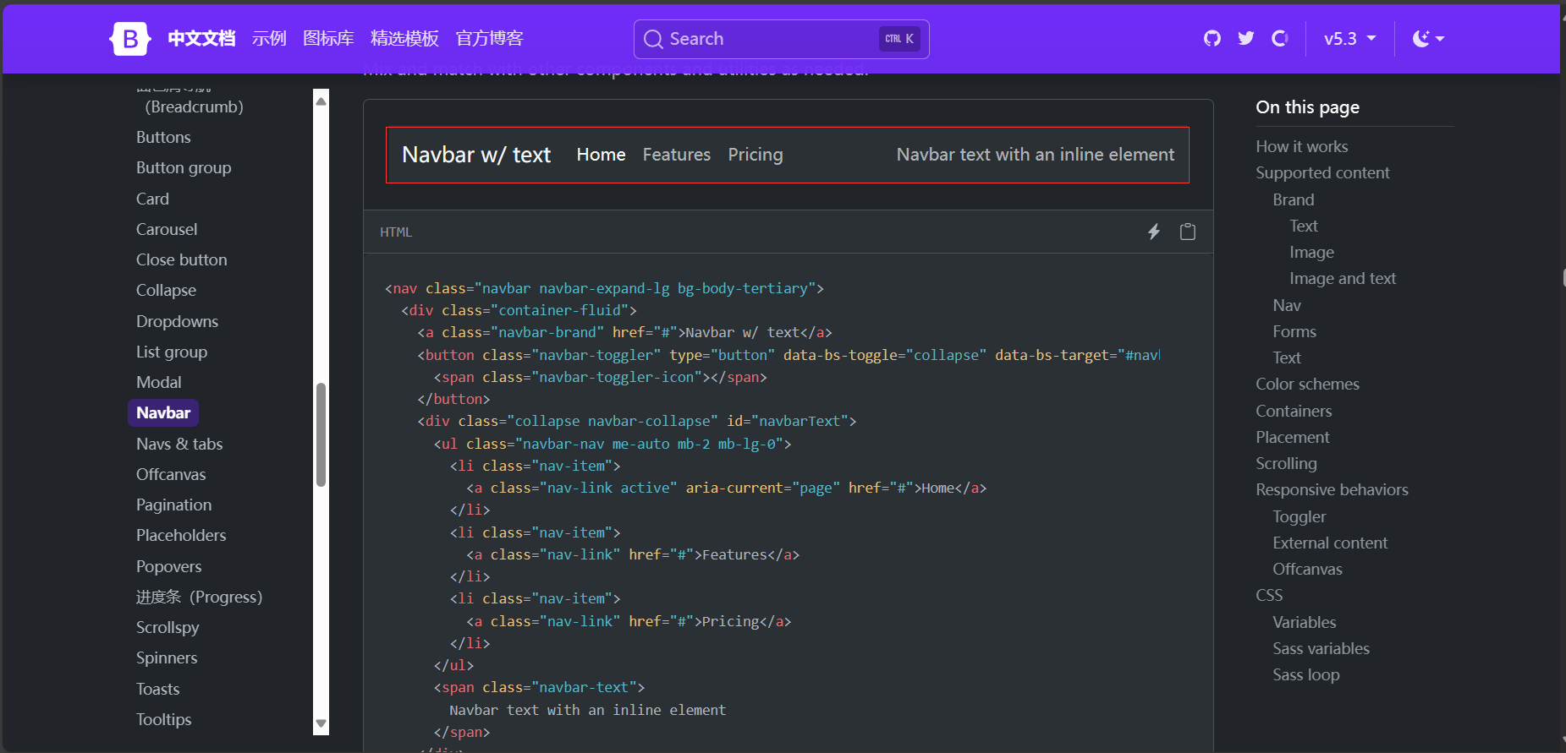Screen dimensions: 1566x753
Task: Toggle the theme moon icon dropdown
Action: 1428,39
